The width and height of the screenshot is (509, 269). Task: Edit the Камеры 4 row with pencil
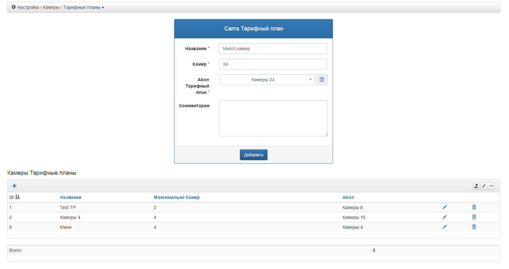click(x=445, y=217)
